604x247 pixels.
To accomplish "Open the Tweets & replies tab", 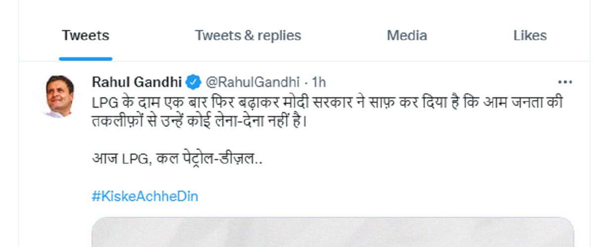I will pos(248,36).
